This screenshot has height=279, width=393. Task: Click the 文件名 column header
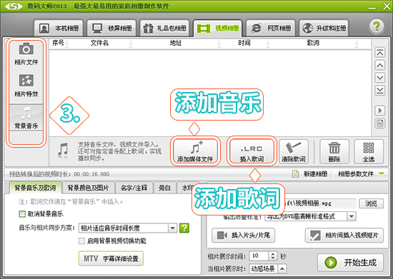99,43
